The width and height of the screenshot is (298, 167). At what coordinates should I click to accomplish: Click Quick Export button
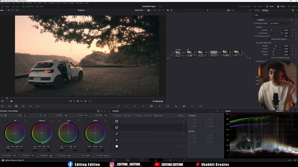click(x=245, y=6)
